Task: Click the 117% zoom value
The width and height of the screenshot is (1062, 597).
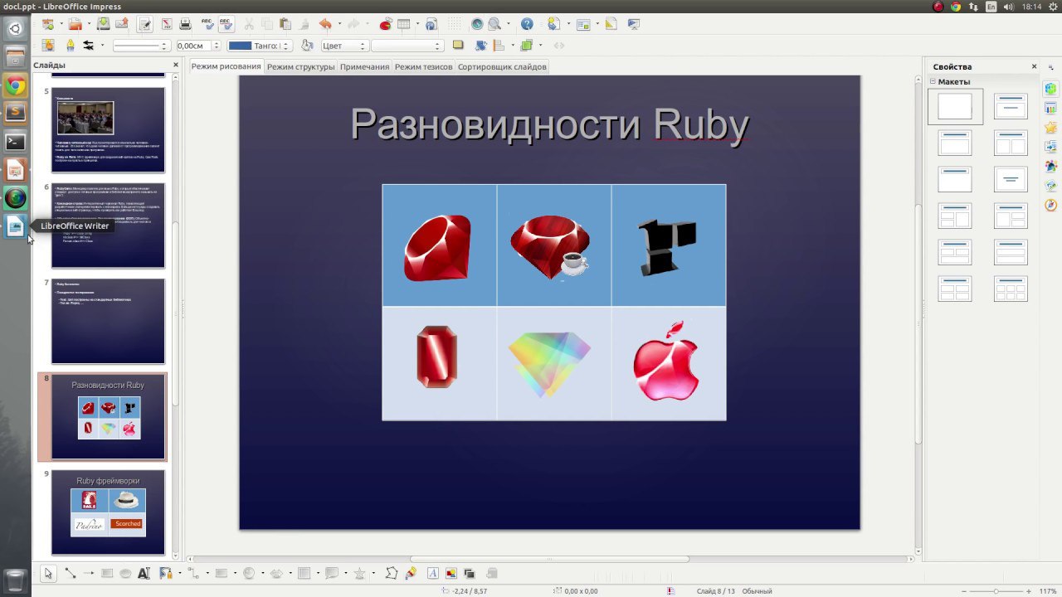Action: [1047, 591]
